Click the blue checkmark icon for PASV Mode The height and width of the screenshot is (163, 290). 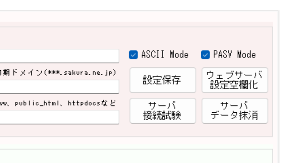click(x=205, y=55)
